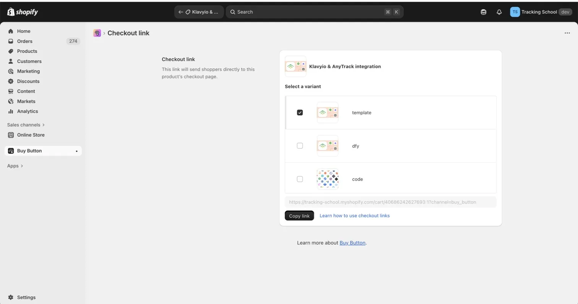Follow the Buy Button help link
578x304 pixels.
pyautogui.click(x=352, y=243)
